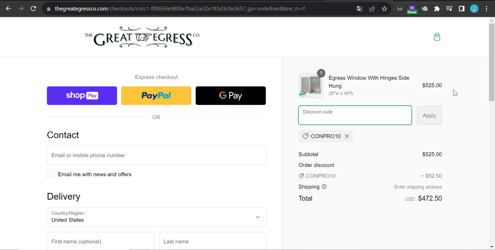Click the Delivery section heading
The height and width of the screenshot is (250, 495).
pyautogui.click(x=64, y=196)
